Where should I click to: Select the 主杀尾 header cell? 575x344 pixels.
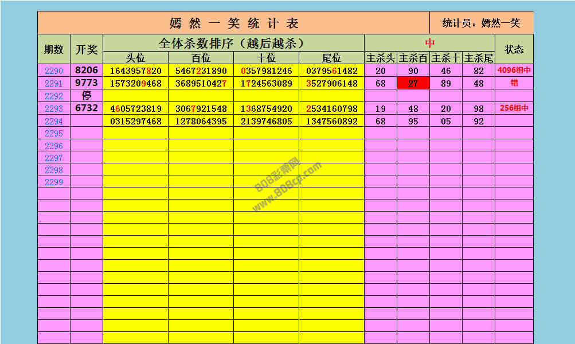pyautogui.click(x=478, y=58)
